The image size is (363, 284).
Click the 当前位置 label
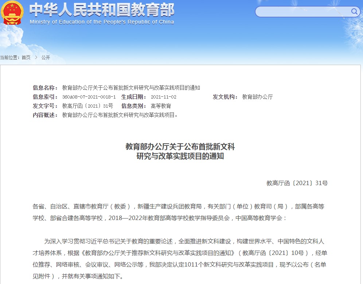[x=10, y=57]
